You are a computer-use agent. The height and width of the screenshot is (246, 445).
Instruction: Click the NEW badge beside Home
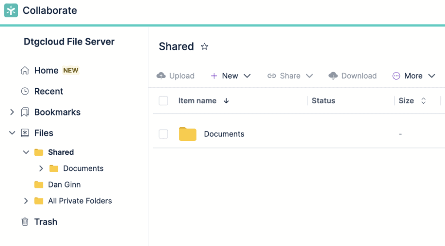(x=71, y=70)
